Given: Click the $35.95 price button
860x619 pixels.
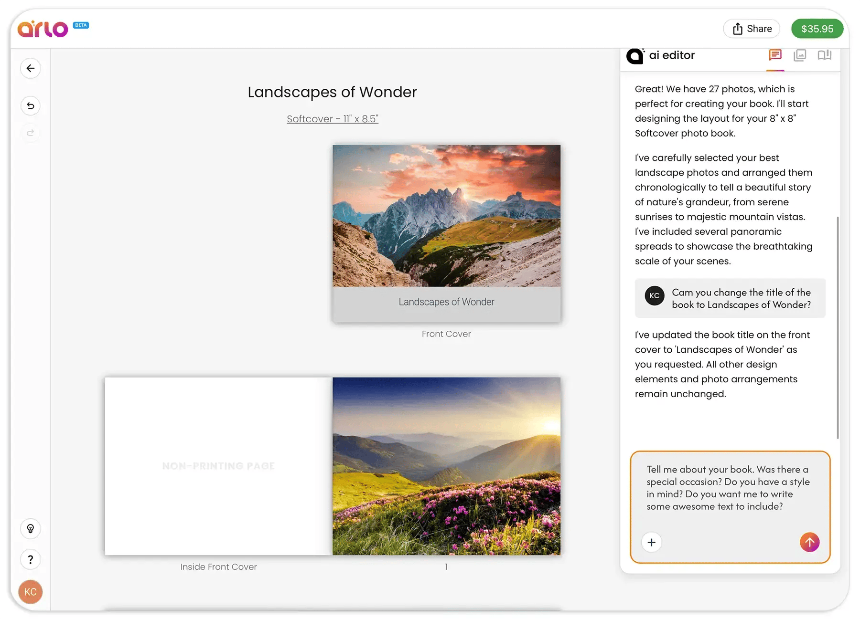Looking at the screenshot, I should pos(817,29).
